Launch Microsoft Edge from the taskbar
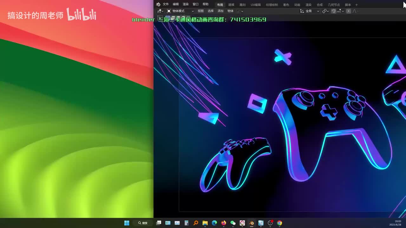 point(214,223)
